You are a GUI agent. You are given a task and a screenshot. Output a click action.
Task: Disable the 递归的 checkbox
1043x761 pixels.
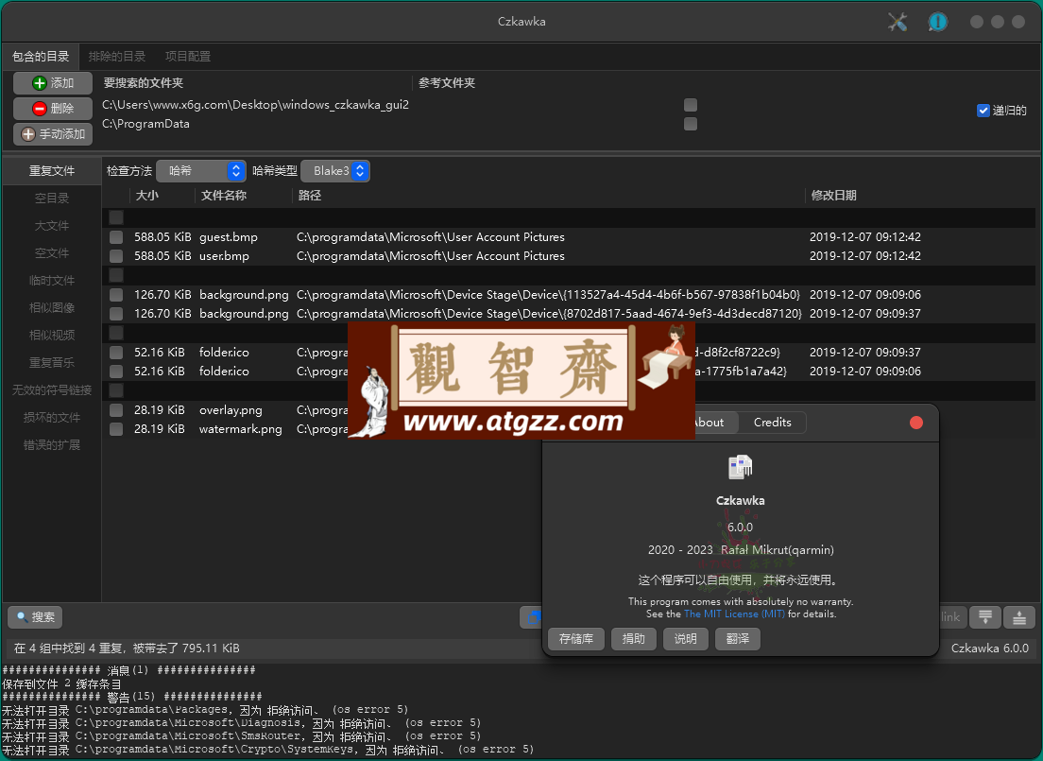click(x=983, y=111)
